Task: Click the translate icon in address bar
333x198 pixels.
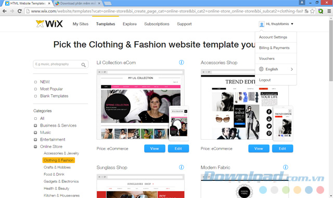Action: 306,11
